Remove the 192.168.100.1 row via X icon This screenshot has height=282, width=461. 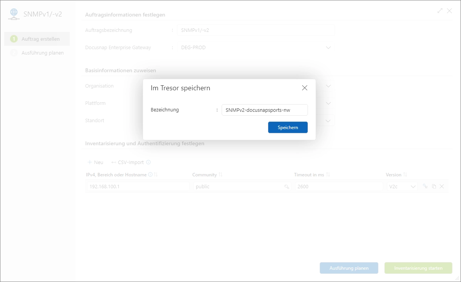tap(442, 186)
